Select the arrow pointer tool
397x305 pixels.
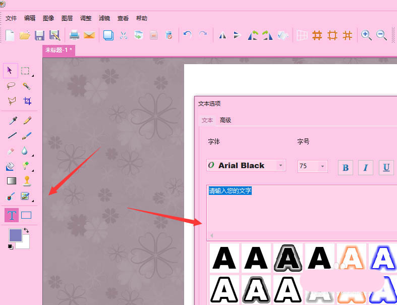11,71
